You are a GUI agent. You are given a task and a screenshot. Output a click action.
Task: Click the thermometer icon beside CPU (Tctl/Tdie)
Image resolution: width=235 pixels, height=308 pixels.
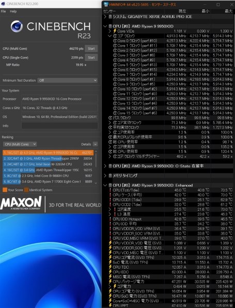(110, 190)
